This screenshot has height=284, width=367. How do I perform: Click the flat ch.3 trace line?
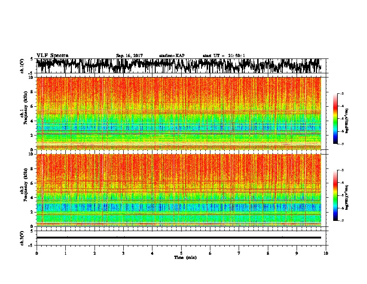coord(178,238)
